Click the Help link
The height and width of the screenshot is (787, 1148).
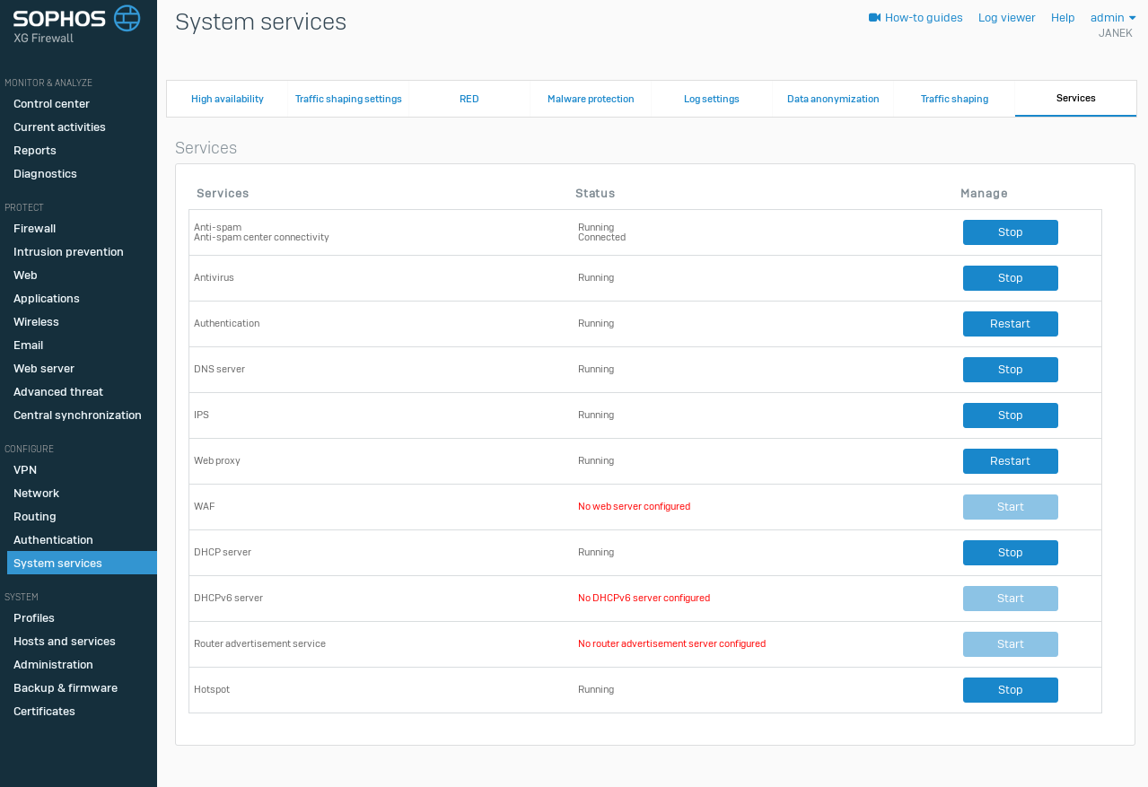[x=1063, y=18]
